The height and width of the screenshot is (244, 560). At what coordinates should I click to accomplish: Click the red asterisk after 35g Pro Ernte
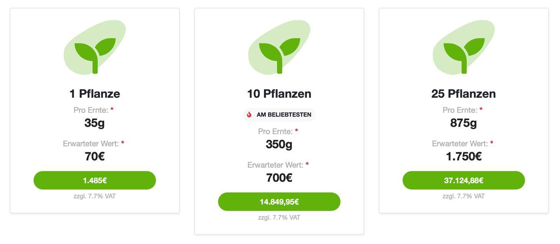click(x=112, y=110)
